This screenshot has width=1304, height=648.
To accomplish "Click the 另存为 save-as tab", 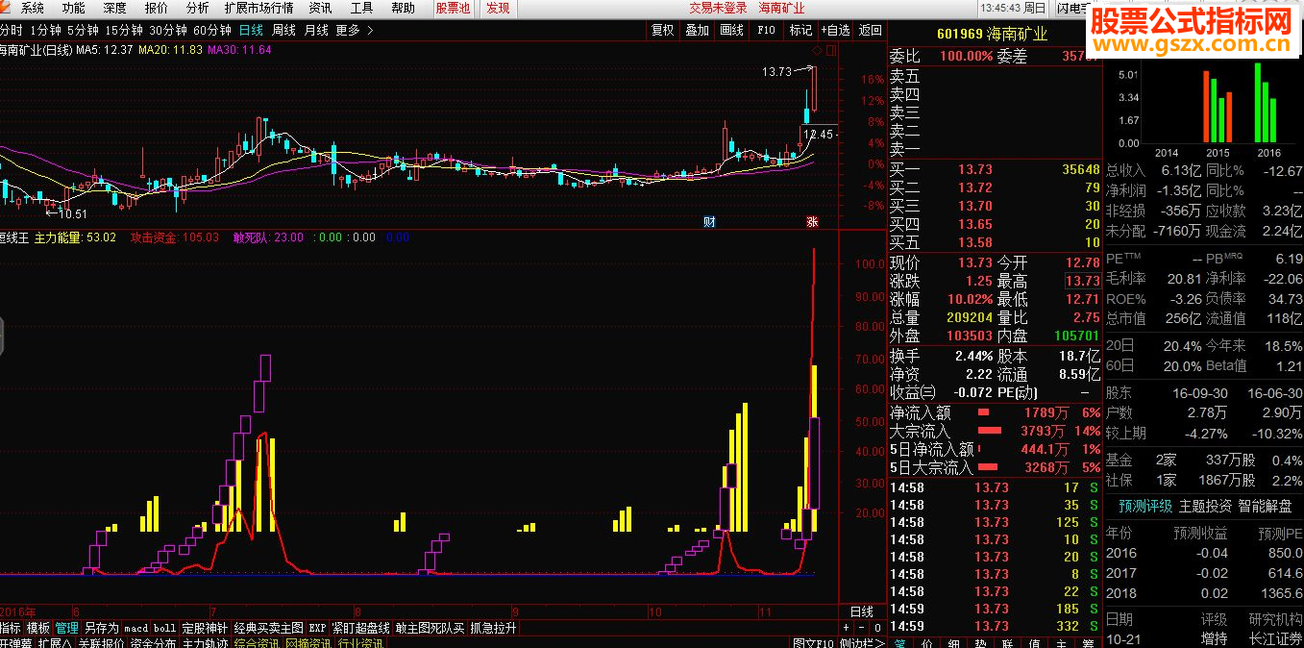I will [102, 628].
